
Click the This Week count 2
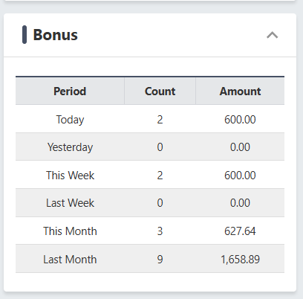[x=160, y=176]
